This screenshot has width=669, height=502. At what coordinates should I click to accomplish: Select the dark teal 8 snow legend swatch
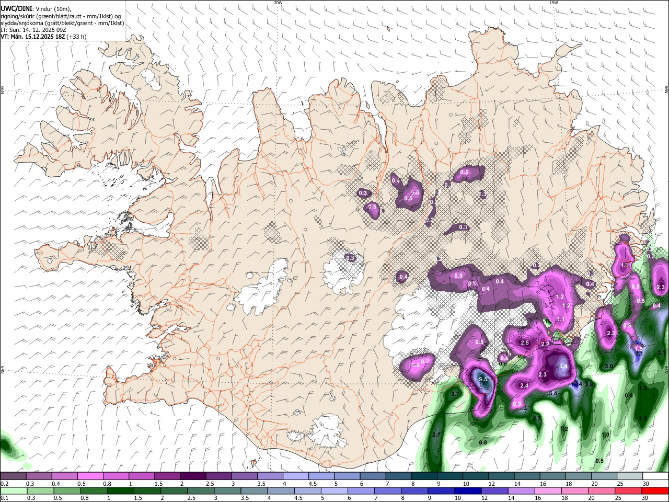click(424, 476)
